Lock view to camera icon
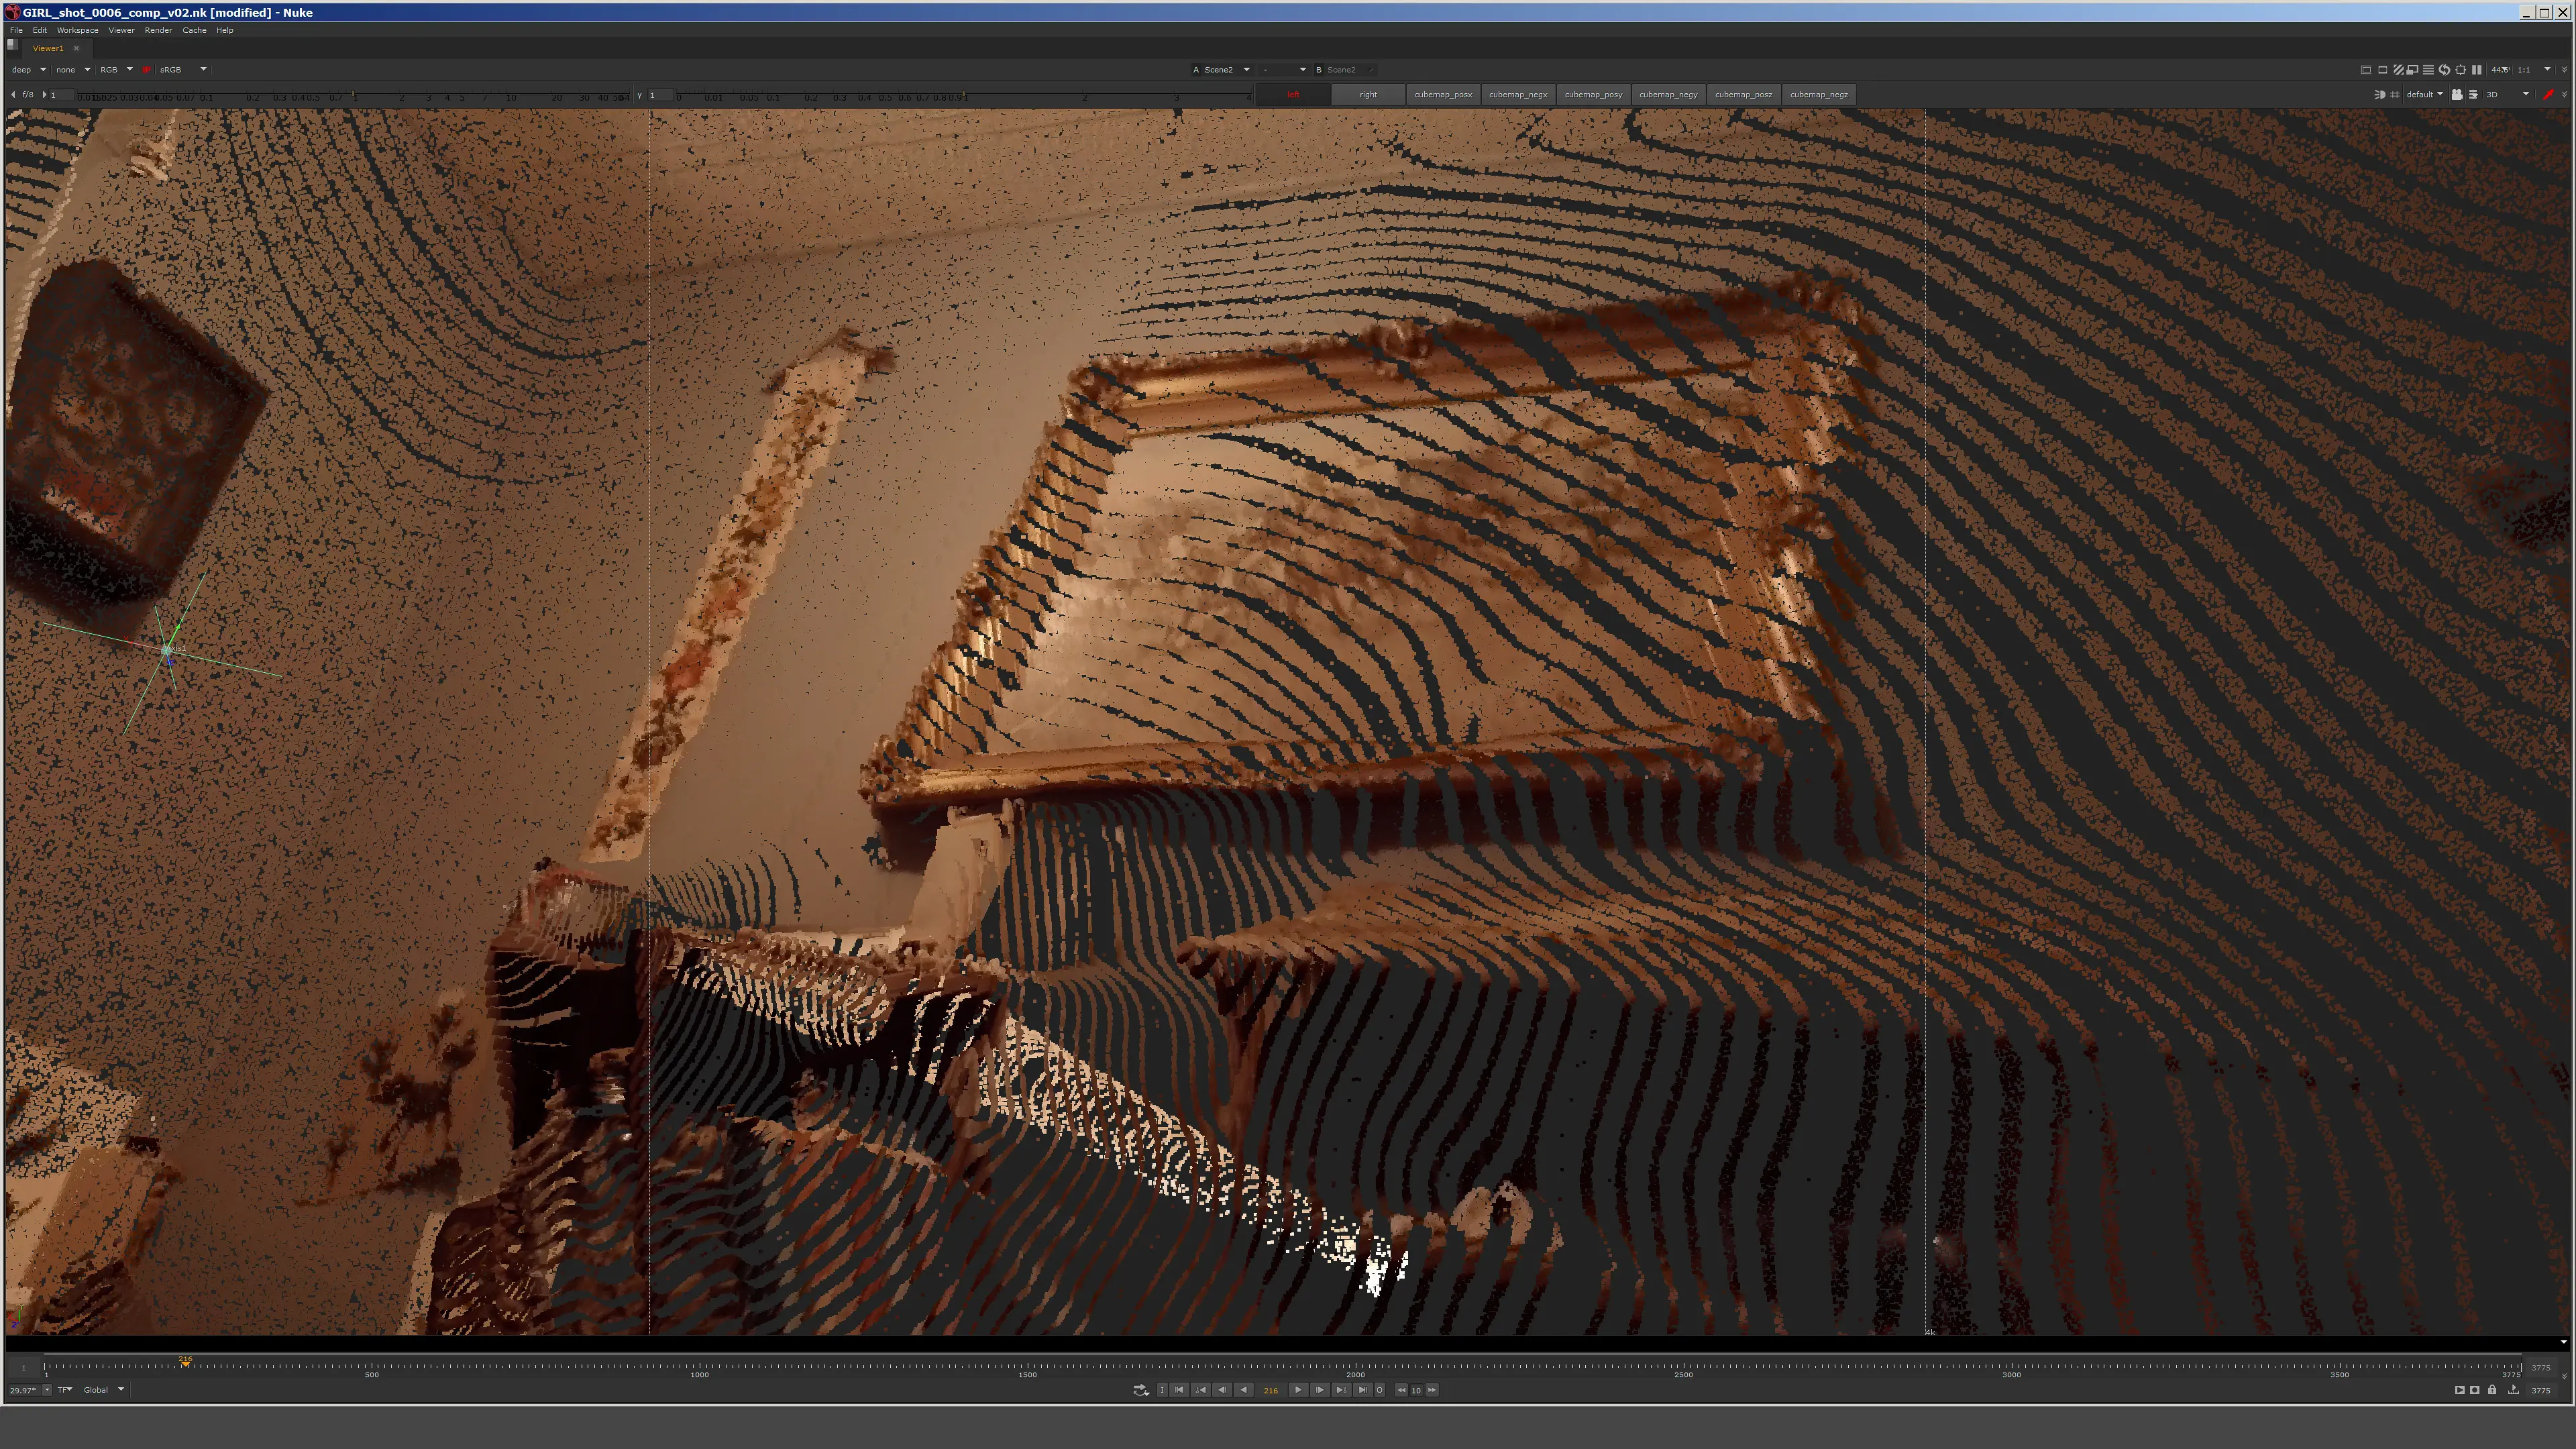 coord(2457,95)
